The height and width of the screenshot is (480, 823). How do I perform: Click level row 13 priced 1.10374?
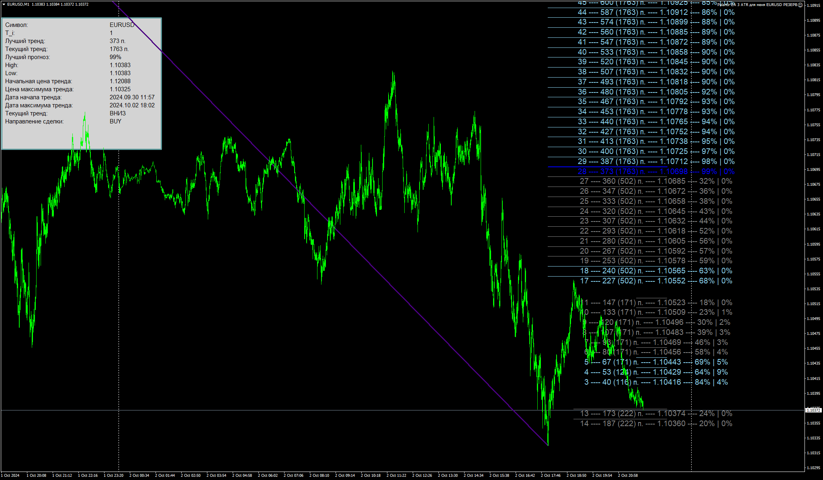(656, 414)
